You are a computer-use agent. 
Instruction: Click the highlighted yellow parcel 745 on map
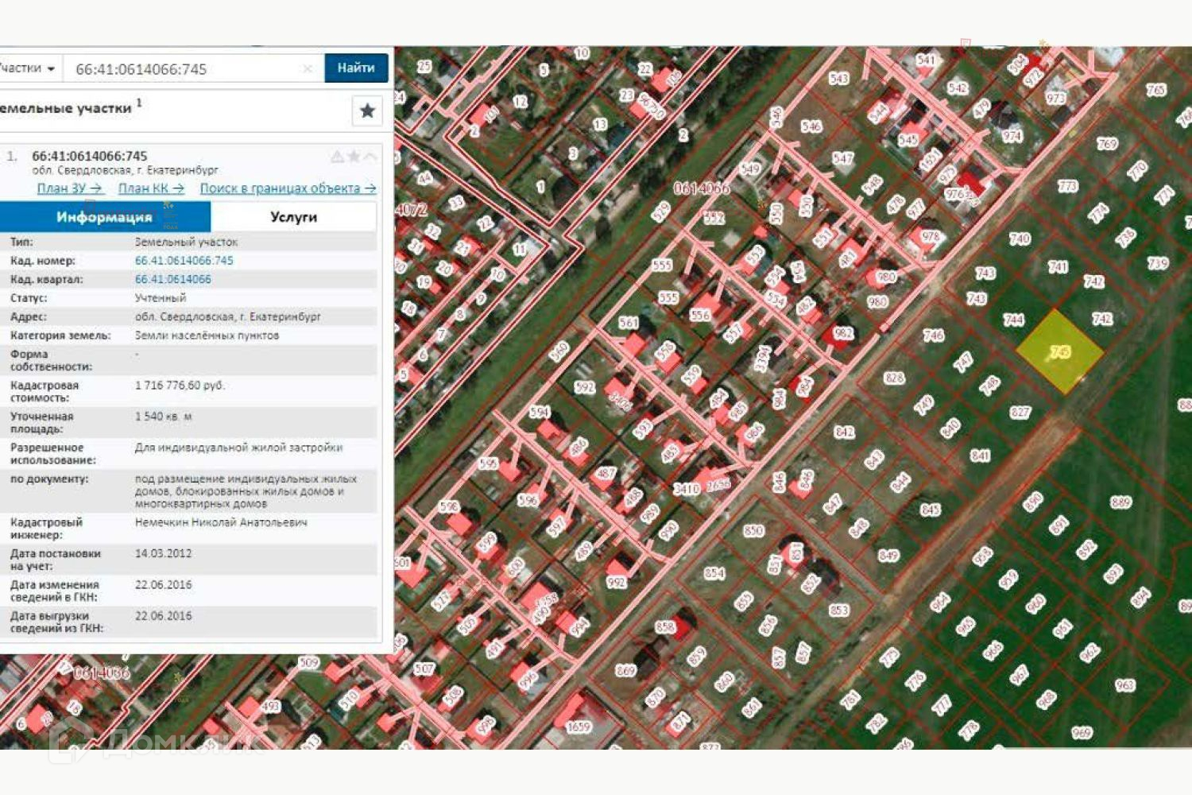1060,351
